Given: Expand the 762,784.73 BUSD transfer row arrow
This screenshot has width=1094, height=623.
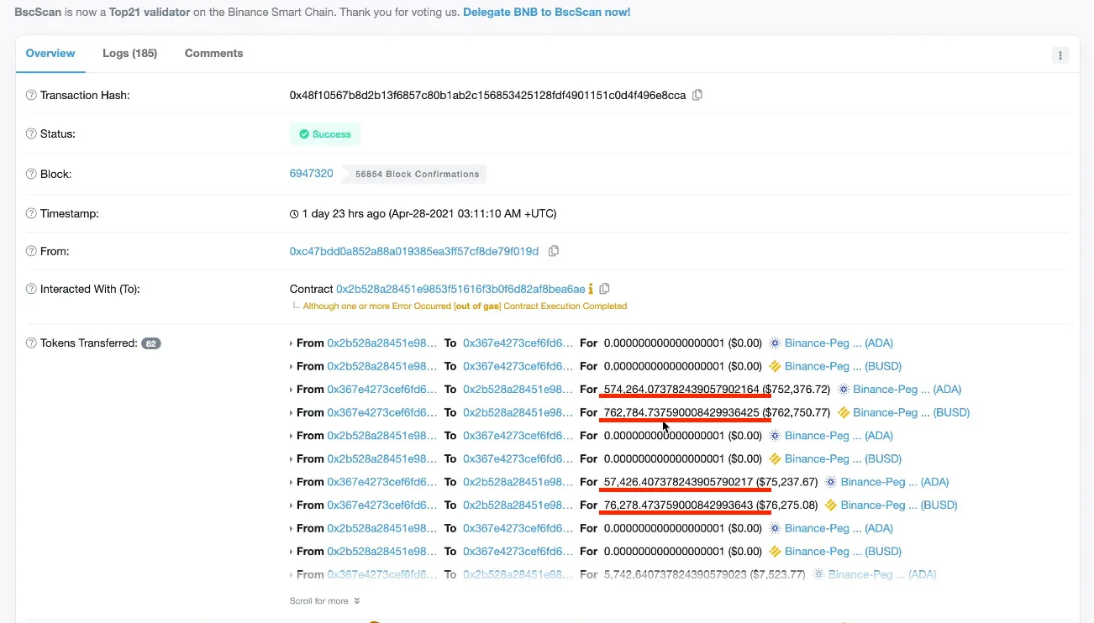Looking at the screenshot, I should 292,413.
